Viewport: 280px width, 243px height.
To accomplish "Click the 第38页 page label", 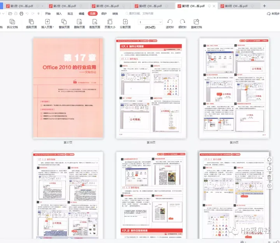I will point(151,142).
